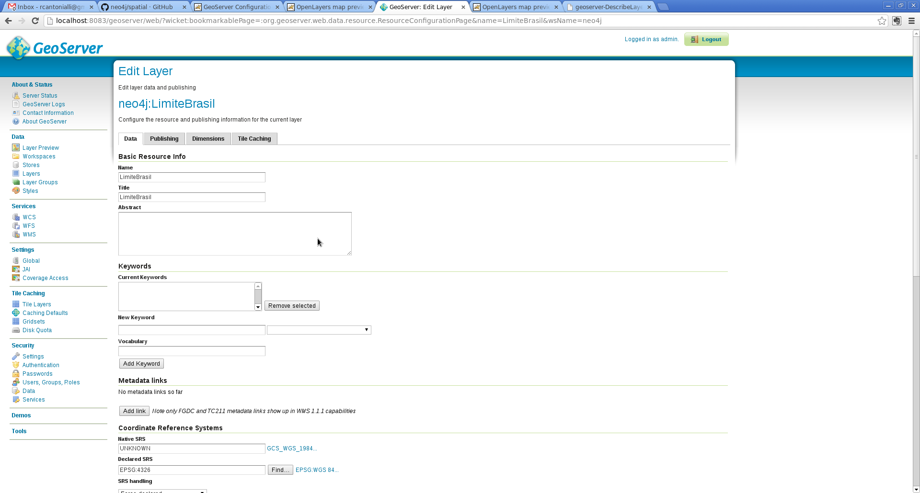Click the Add link button
The image size is (920, 493).
click(134, 411)
